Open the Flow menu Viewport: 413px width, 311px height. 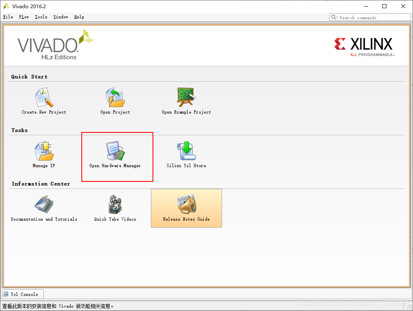(x=24, y=17)
